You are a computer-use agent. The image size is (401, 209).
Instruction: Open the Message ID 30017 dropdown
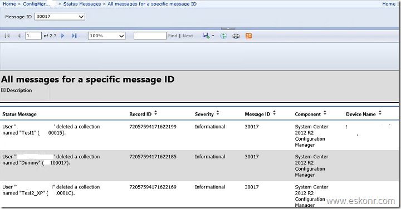[x=60, y=17]
